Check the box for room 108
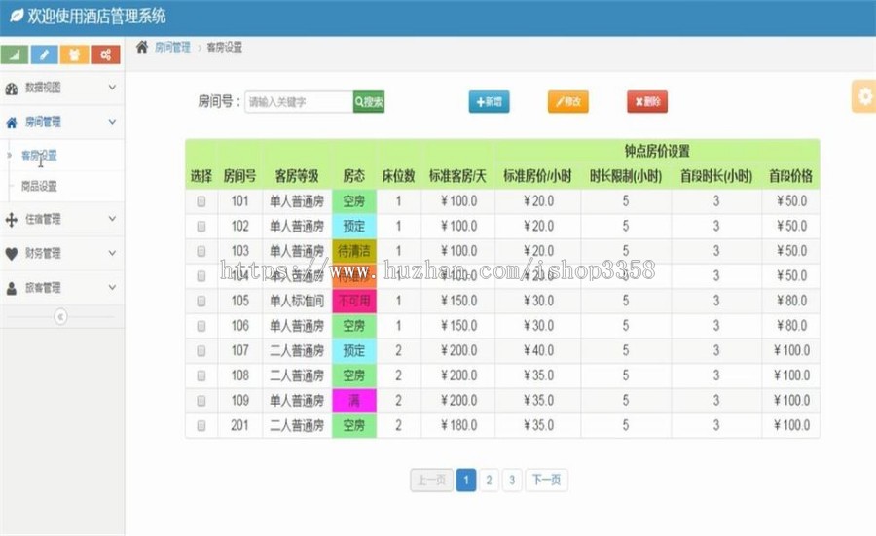Image resolution: width=876 pixels, height=536 pixels. (201, 375)
